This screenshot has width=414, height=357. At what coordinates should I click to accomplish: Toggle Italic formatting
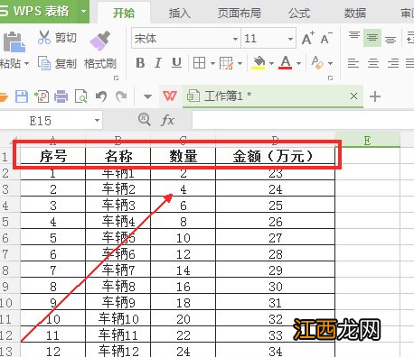(x=158, y=63)
